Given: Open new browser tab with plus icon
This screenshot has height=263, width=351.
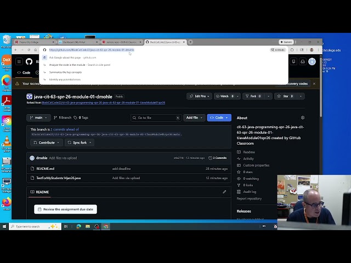Looking at the screenshot, I should coord(190,42).
